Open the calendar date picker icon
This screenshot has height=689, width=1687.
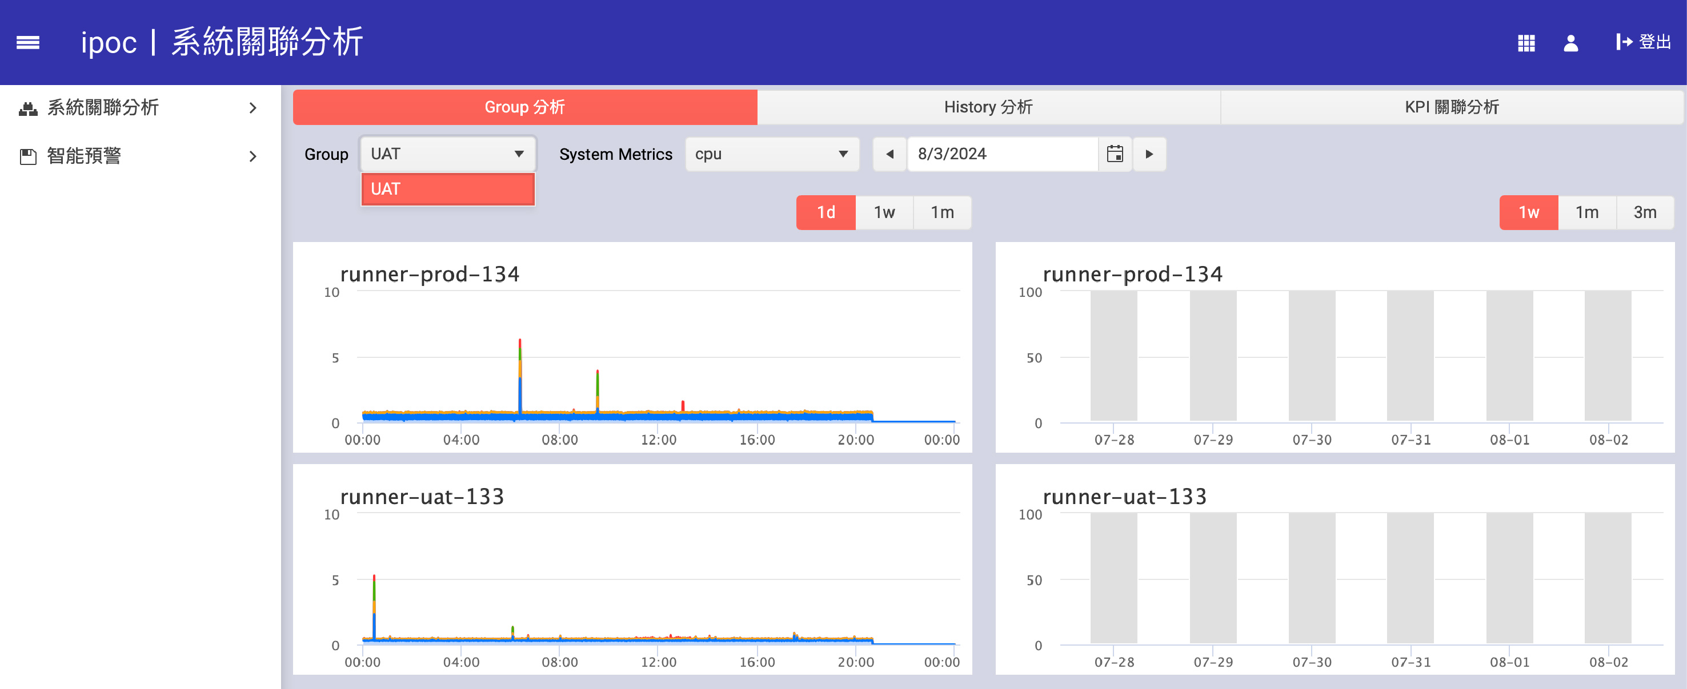tap(1115, 154)
